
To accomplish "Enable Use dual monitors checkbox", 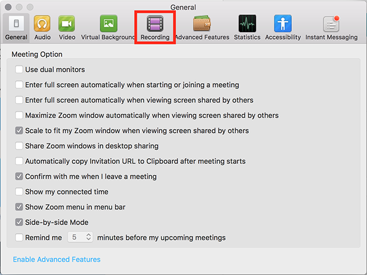I will (19, 70).
